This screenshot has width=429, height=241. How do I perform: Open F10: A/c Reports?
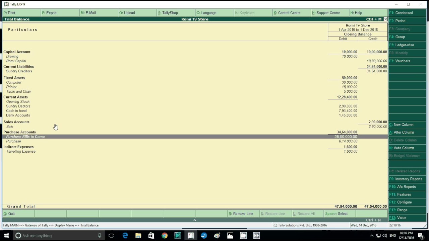tap(407, 187)
